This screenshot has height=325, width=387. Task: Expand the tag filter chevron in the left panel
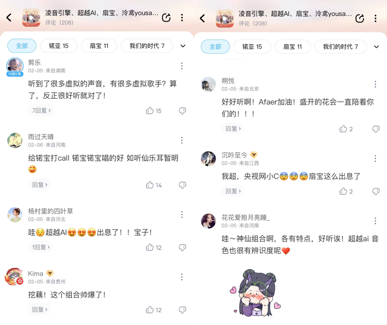tap(183, 46)
